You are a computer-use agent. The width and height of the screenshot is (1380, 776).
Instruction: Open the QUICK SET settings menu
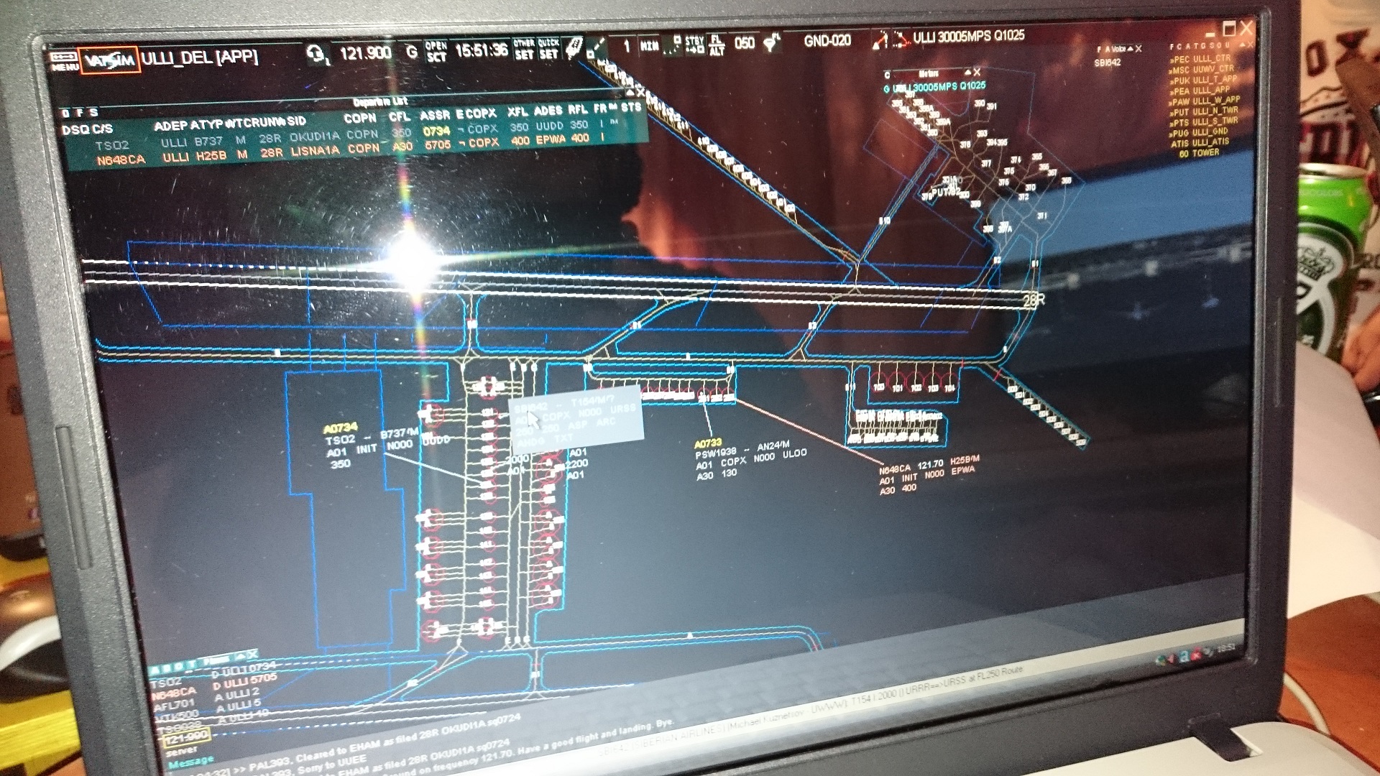coord(548,49)
